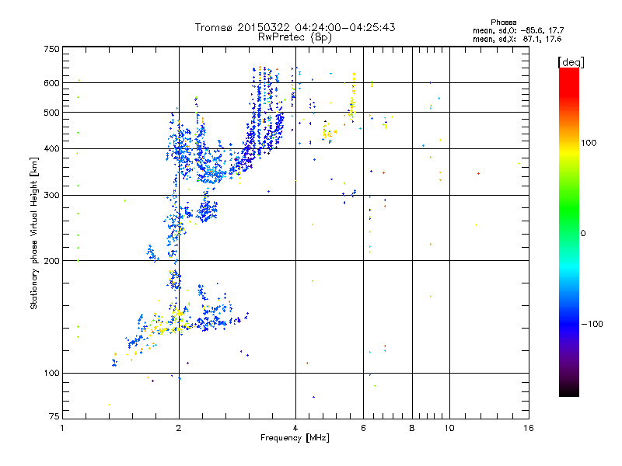This screenshot has width=622, height=466.
Task: Click the x-axis label '10'
Action: click(449, 428)
